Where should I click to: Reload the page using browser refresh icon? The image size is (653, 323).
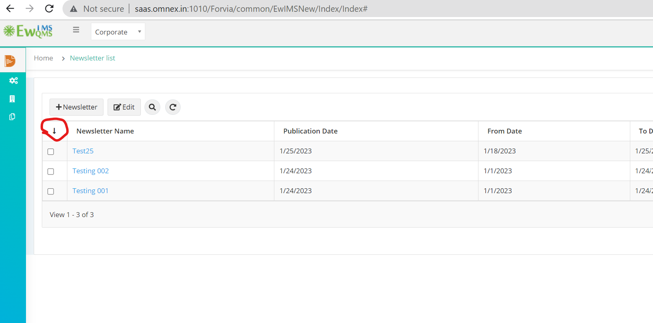point(49,9)
